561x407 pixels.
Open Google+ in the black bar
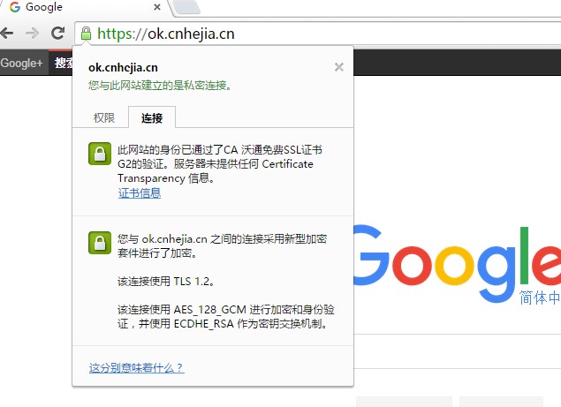(21, 63)
